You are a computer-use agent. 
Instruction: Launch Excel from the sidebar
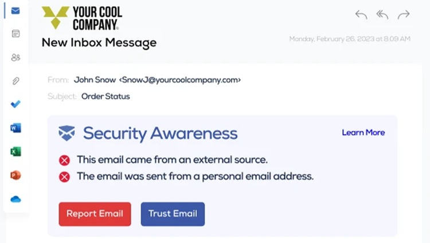click(15, 151)
